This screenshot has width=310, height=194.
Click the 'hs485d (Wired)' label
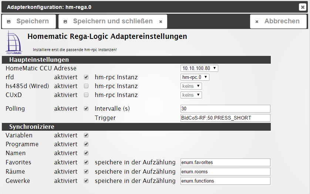click(x=27, y=86)
